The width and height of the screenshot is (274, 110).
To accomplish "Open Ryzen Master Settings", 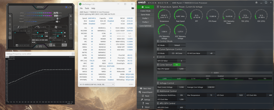I will point(145,100).
